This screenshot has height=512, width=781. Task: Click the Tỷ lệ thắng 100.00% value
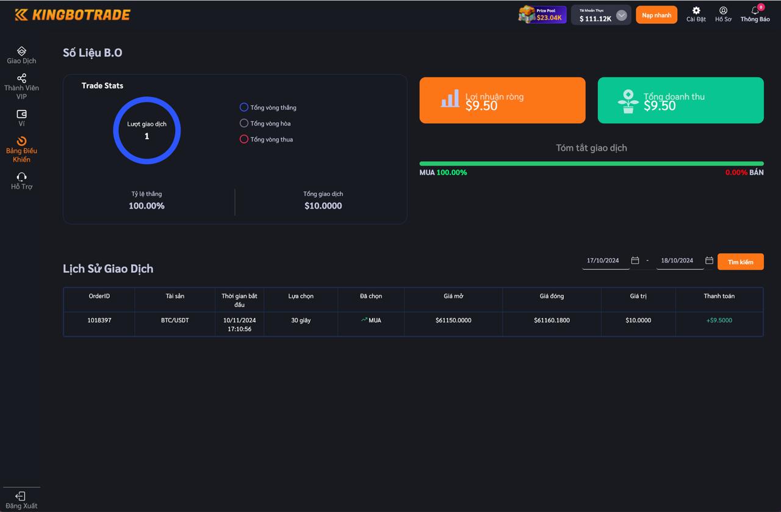coord(146,206)
